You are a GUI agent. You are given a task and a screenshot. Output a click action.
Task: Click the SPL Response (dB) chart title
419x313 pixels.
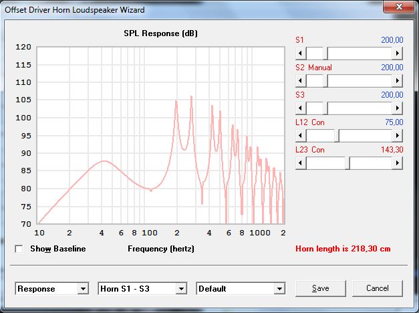(x=160, y=33)
